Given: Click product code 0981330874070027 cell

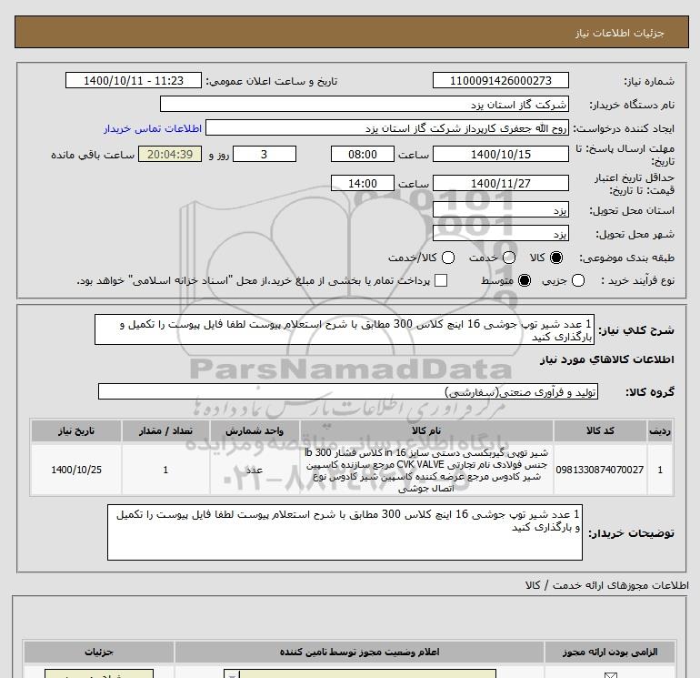Looking at the screenshot, I should coord(600,470).
